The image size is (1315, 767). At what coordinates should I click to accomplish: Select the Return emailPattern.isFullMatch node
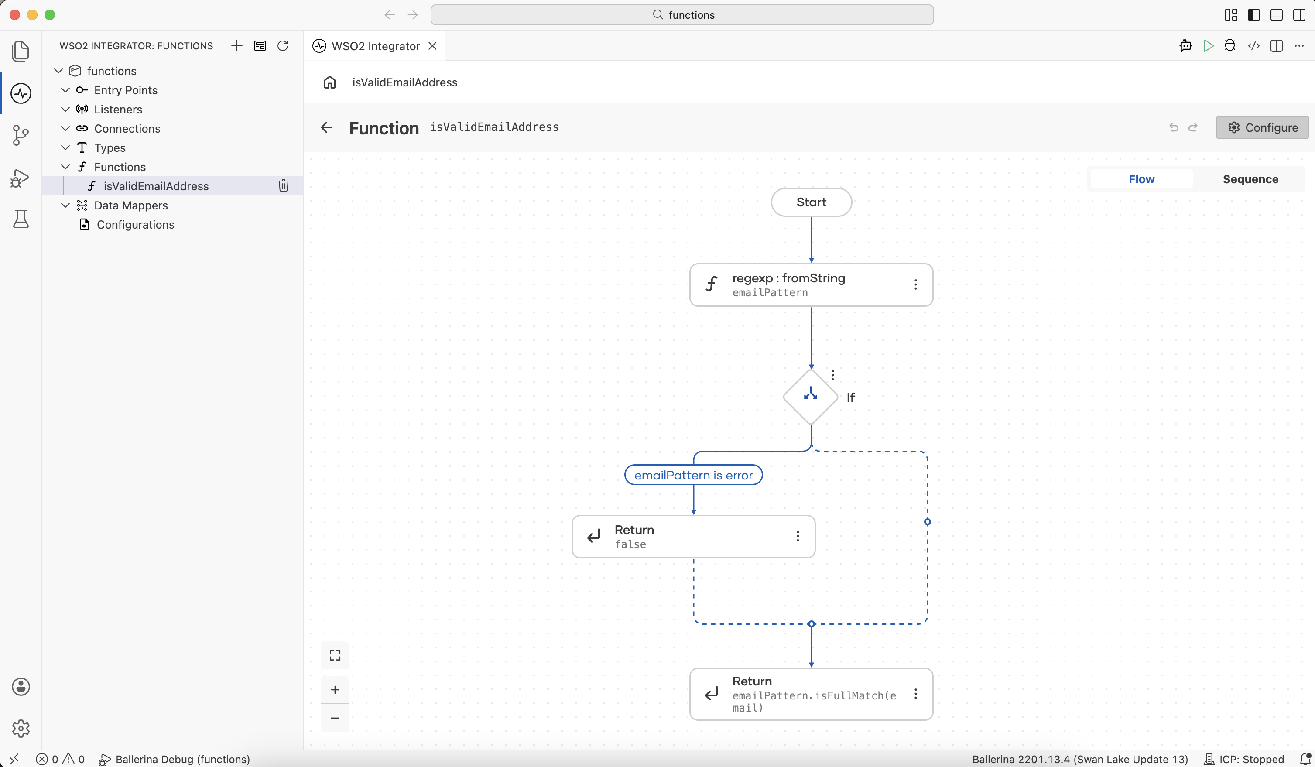[x=812, y=694]
